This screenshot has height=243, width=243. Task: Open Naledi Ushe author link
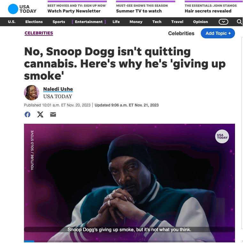[58, 89]
